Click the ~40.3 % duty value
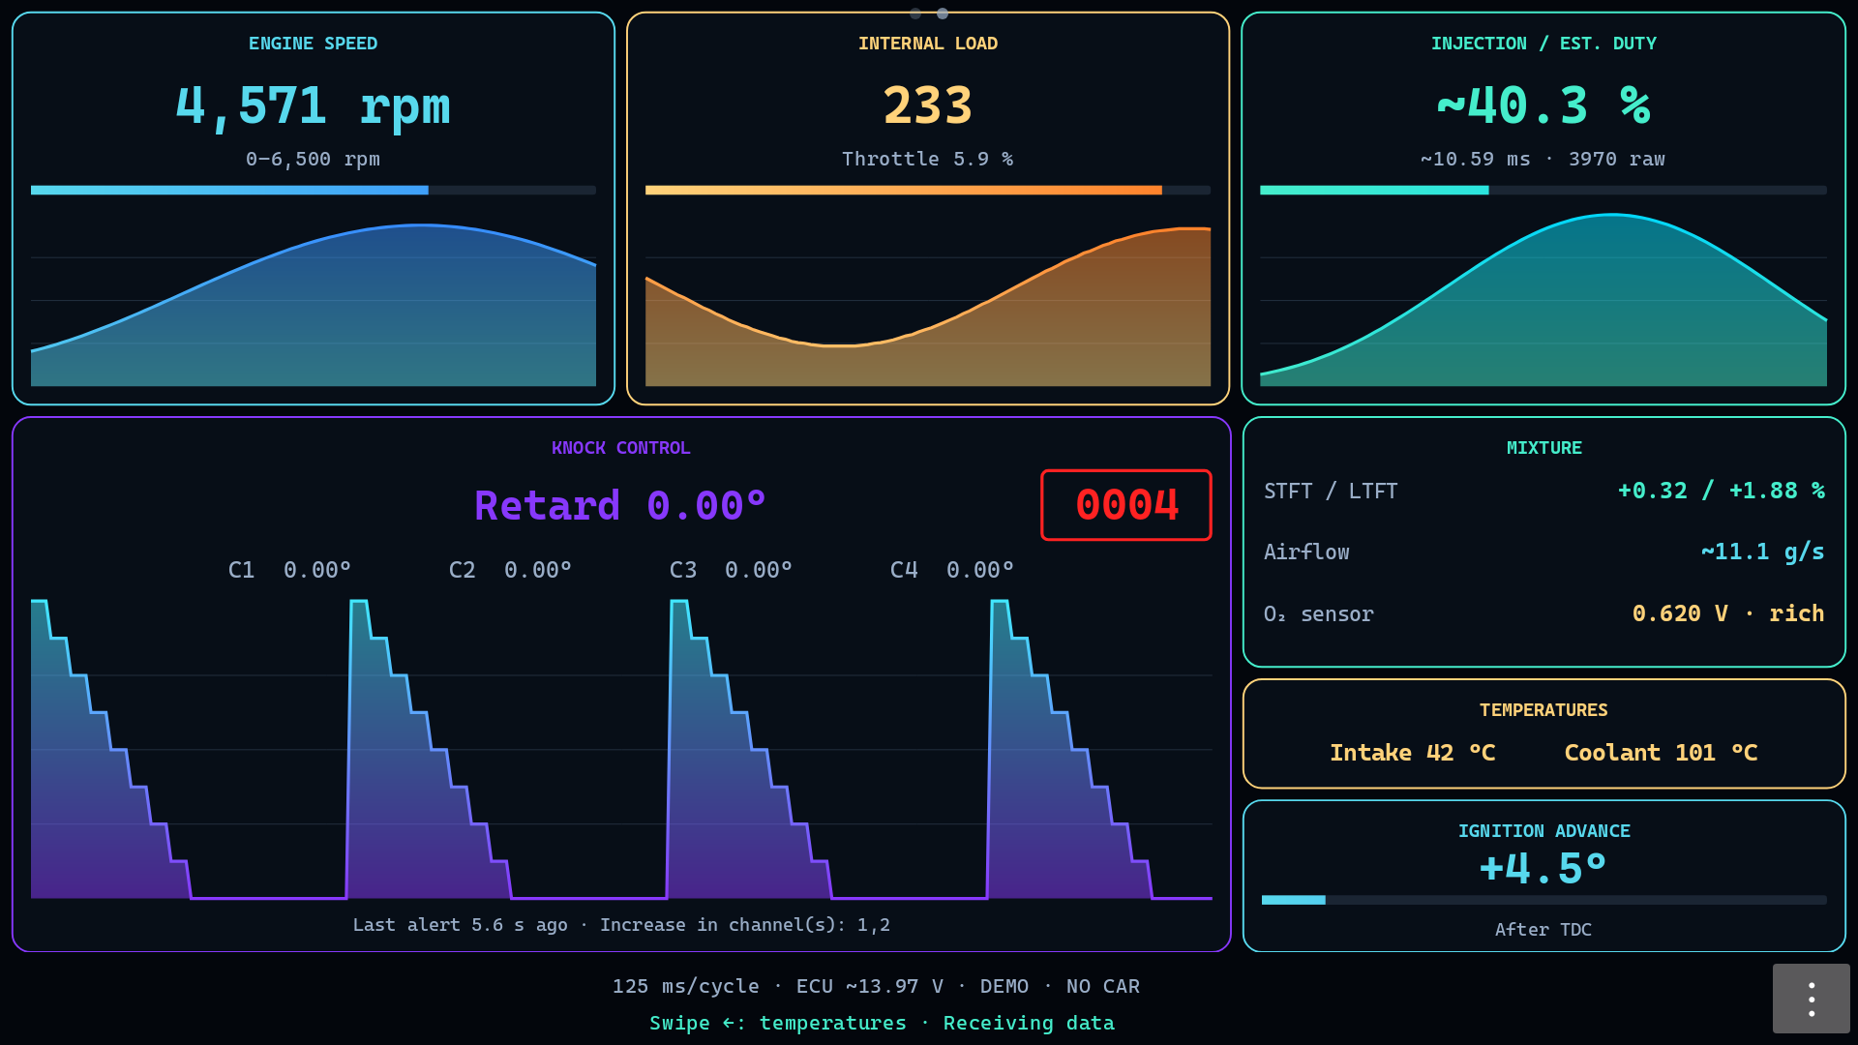Image resolution: width=1858 pixels, height=1045 pixels. [x=1543, y=105]
